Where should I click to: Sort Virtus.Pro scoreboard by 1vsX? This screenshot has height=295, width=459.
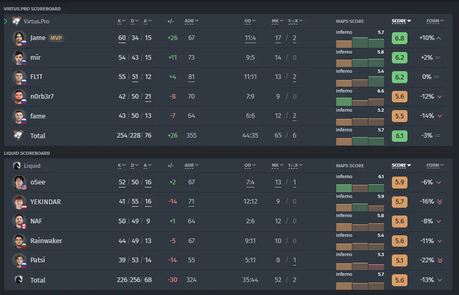295,21
